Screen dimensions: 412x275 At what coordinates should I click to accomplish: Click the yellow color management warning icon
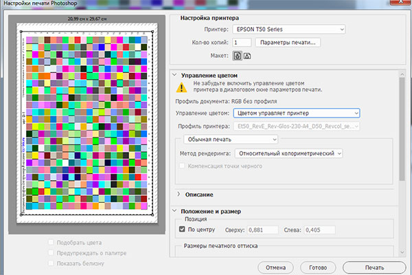coord(181,87)
